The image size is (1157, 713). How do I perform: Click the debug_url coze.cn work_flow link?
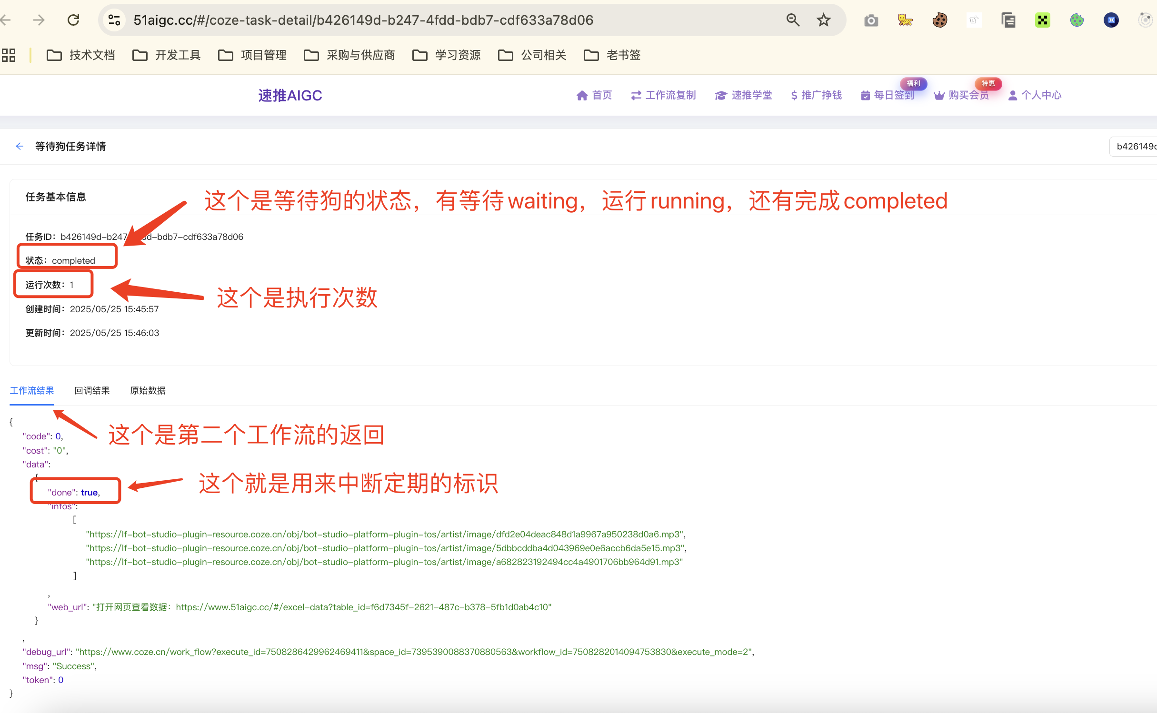pos(415,652)
